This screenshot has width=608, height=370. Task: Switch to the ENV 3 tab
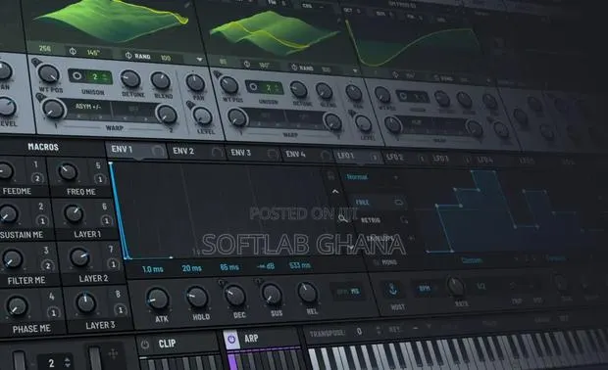tap(254, 154)
